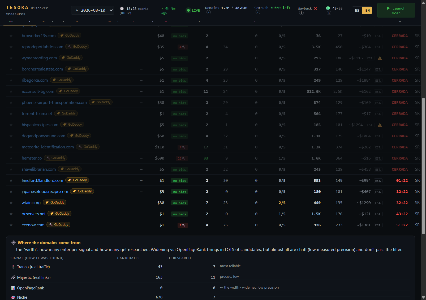The image size is (426, 300).
Task: Click the 22-bids hammer badge for hemster.co
Action: coord(182,158)
